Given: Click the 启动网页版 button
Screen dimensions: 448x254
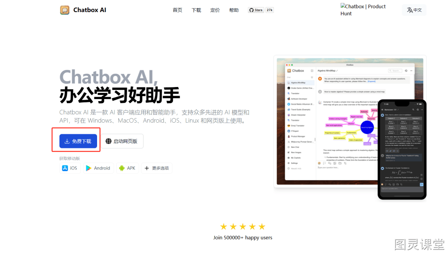Looking at the screenshot, I should [122, 141].
